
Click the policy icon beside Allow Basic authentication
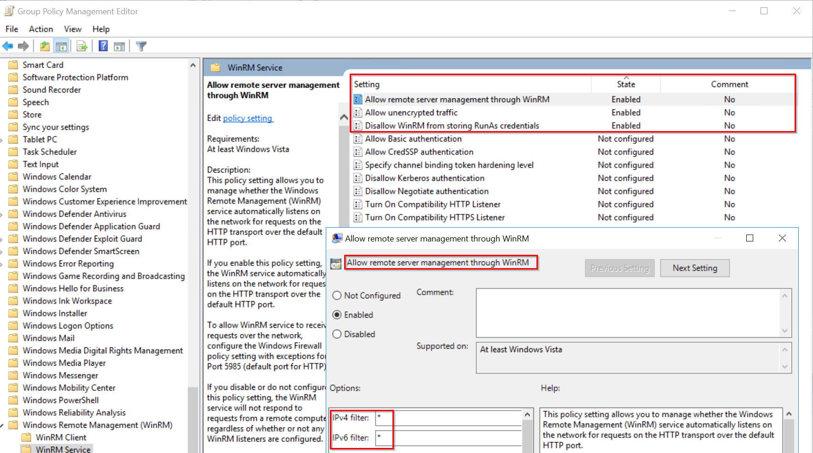[358, 139]
